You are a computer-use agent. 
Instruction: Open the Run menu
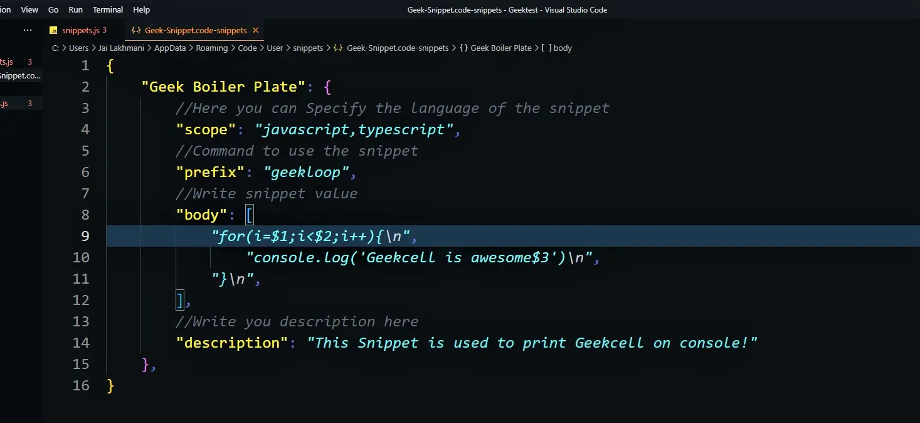75,9
